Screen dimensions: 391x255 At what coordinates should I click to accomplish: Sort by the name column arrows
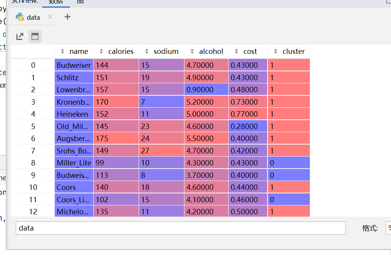[63, 52]
